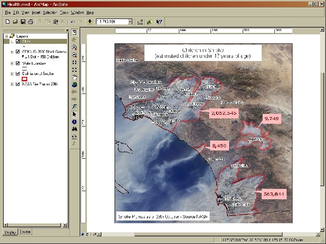The height and width of the screenshot is (244, 326).
Task: Launch ArcCatalog from the toolbar
Action: tap(149, 22)
